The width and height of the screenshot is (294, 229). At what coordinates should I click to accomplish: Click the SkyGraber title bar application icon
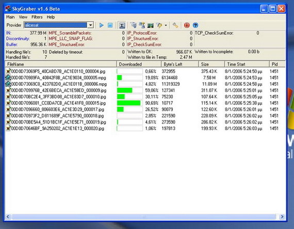(8, 9)
